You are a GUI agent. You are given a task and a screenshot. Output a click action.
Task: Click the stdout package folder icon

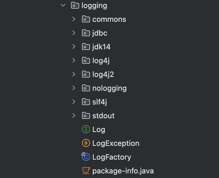[86, 116]
